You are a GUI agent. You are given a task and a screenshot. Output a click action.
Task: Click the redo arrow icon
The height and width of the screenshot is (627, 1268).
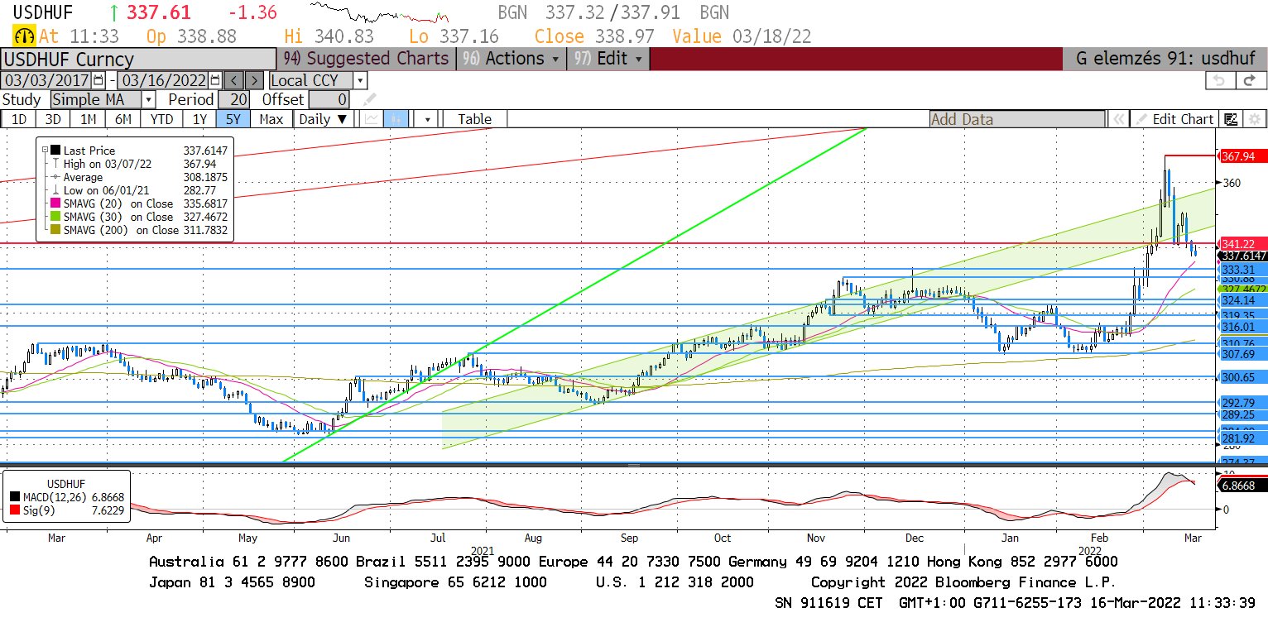pyautogui.click(x=1250, y=80)
